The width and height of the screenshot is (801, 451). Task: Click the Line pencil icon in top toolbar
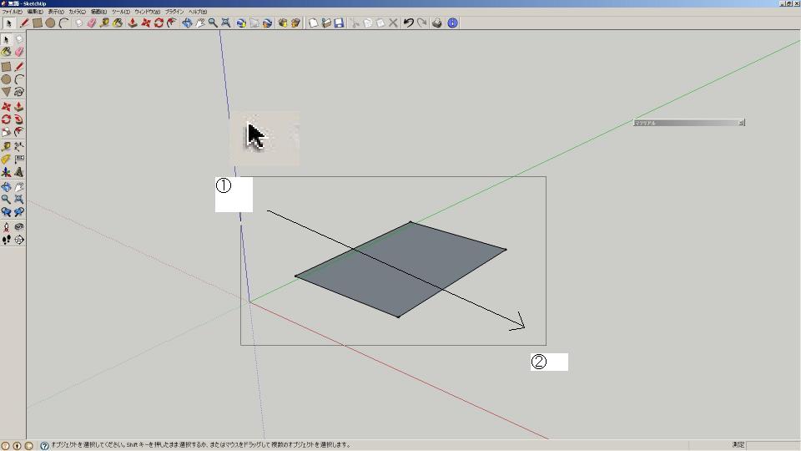click(x=24, y=23)
